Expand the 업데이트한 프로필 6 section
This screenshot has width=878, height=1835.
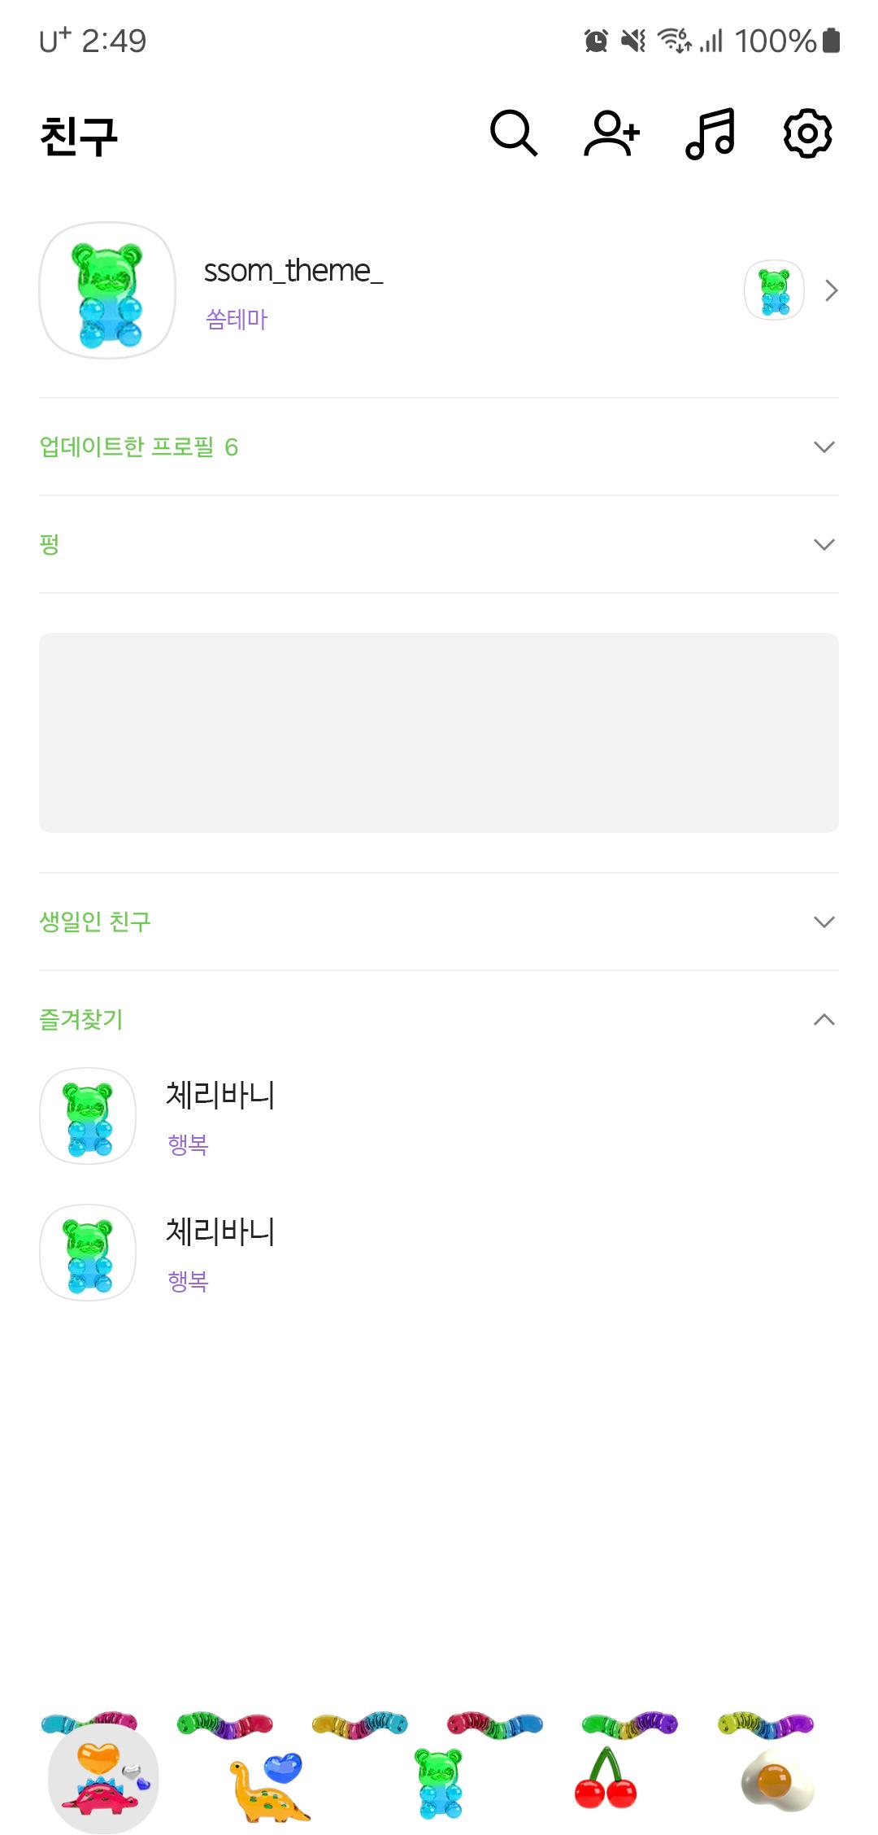439,447
